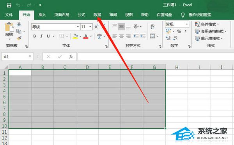This screenshot has height=145, width=234.
Task: Toggle Italic formatting
Action: coord(41,36)
